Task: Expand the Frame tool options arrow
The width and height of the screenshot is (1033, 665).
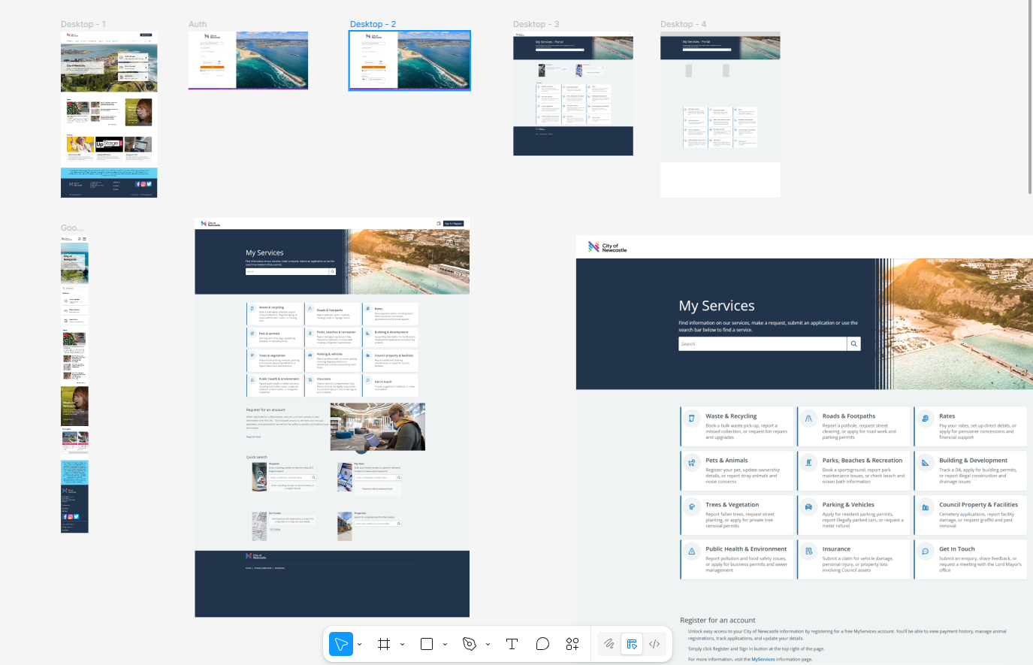Action: pyautogui.click(x=403, y=644)
